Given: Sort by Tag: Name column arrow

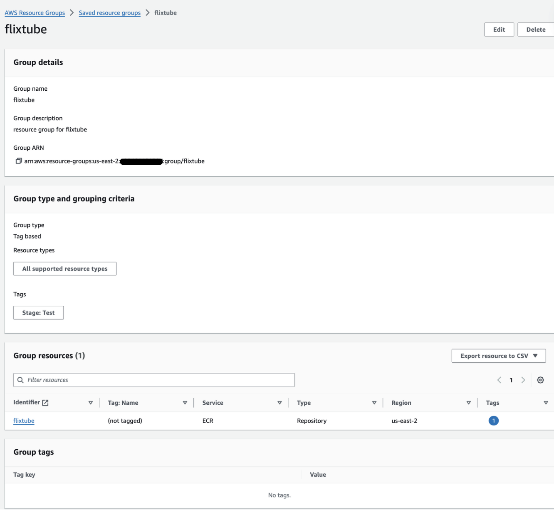Looking at the screenshot, I should tap(185, 403).
